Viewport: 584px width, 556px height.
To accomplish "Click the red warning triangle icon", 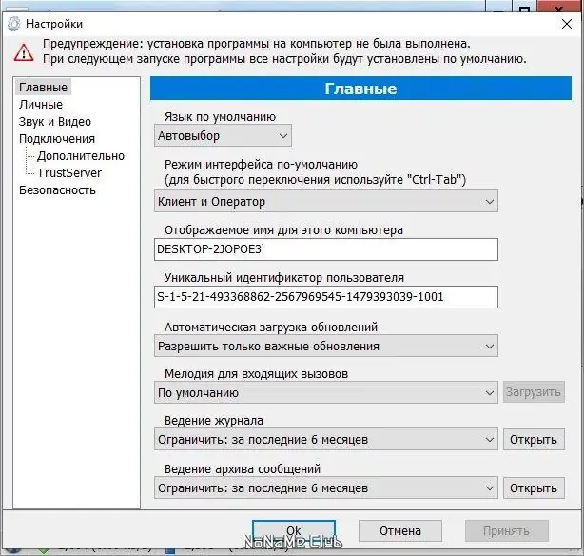I will click(24, 51).
